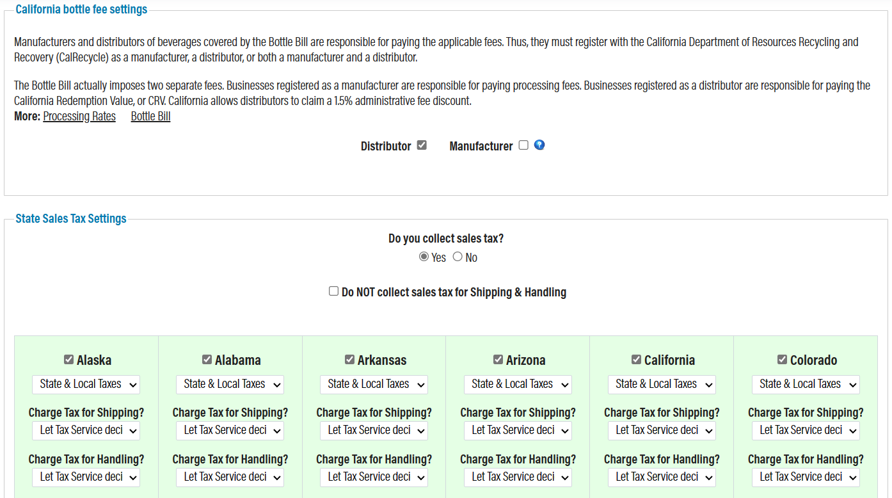The image size is (892, 498).
Task: Enable the Distributor checkbox
Action: (x=422, y=145)
